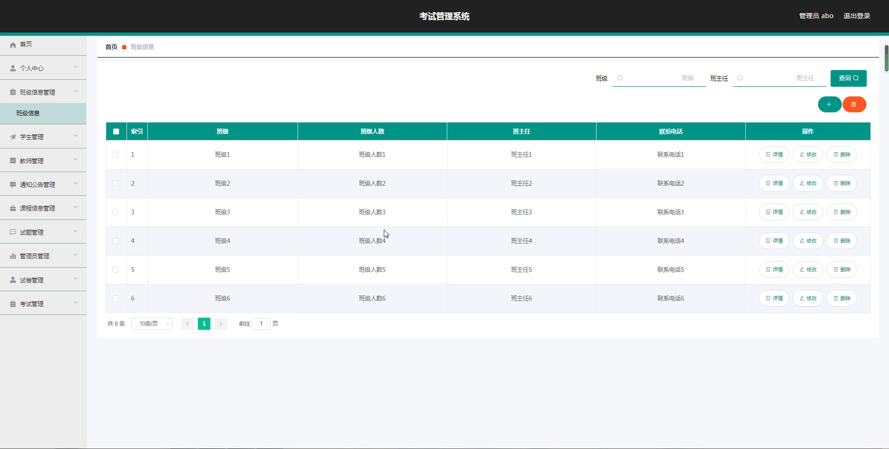Click 首页 in the breadcrumb
Screen dimensions: 889x449
click(x=111, y=47)
